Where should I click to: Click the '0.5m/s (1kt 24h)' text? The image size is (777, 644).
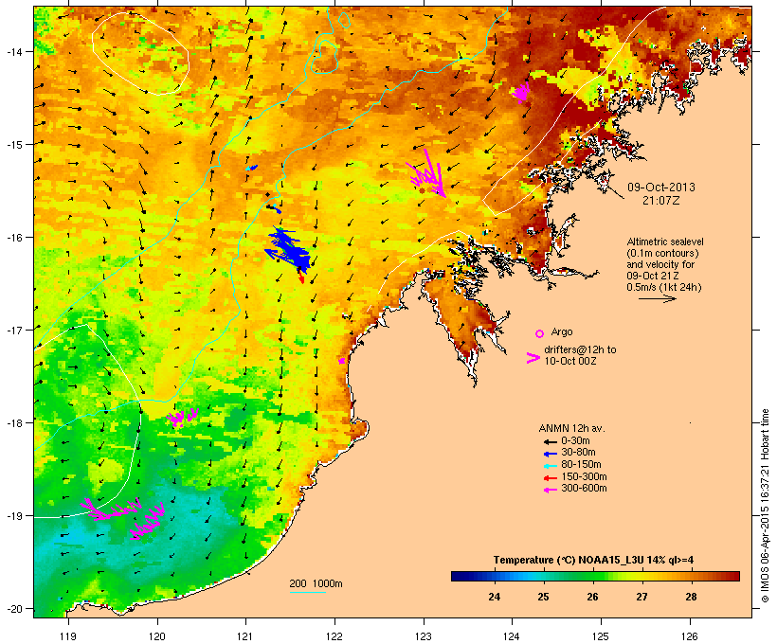(x=664, y=287)
